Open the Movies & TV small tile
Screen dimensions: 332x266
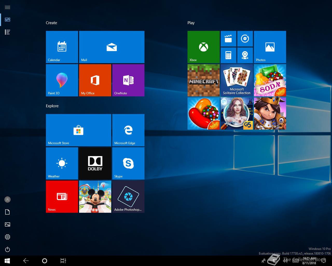pyautogui.click(x=229, y=39)
